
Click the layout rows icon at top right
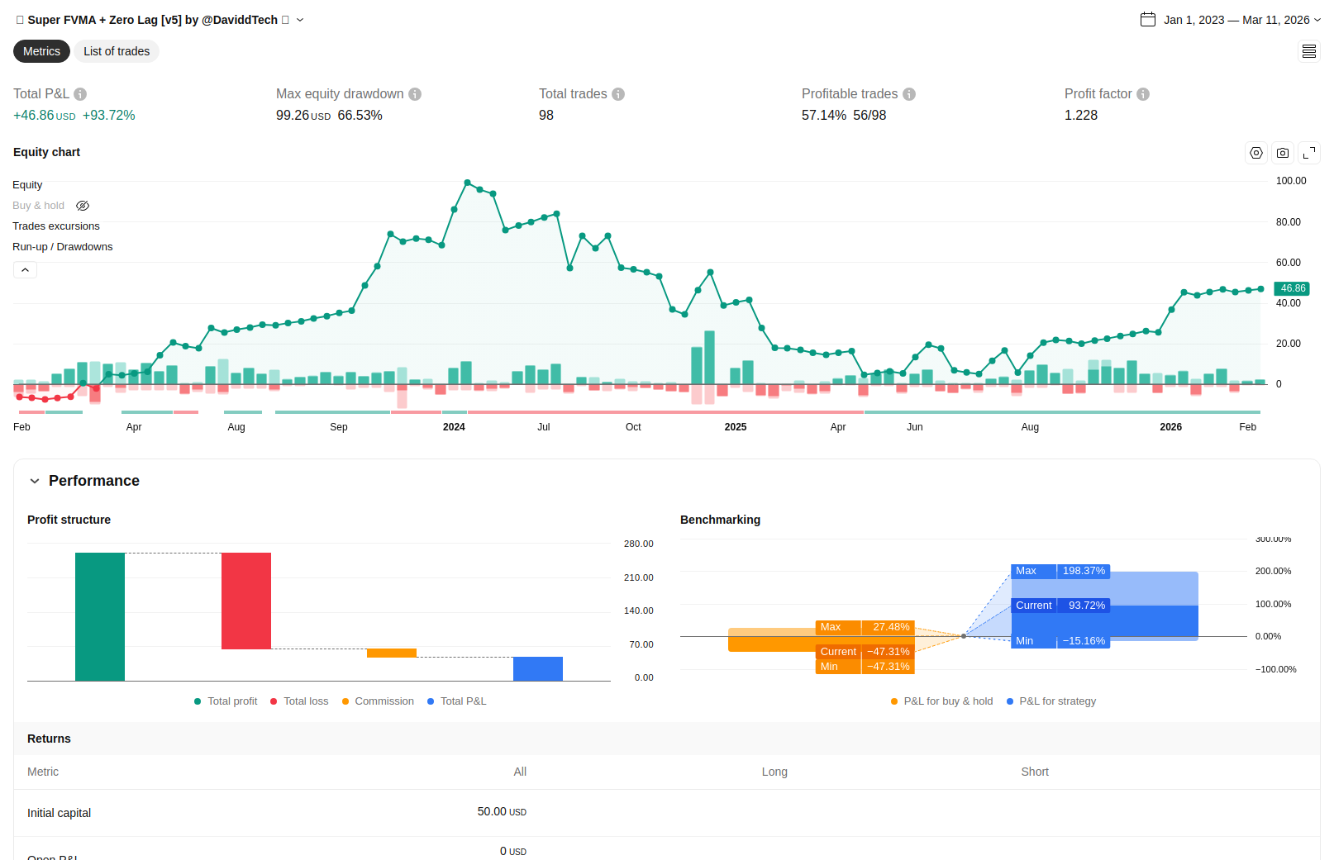(x=1309, y=51)
